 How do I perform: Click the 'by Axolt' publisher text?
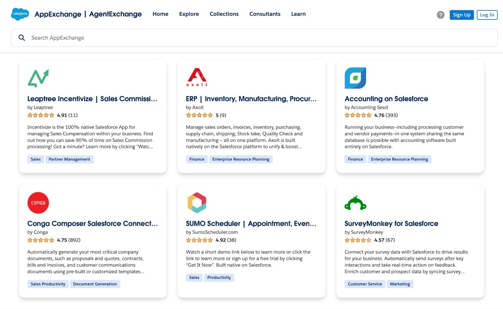tap(195, 107)
